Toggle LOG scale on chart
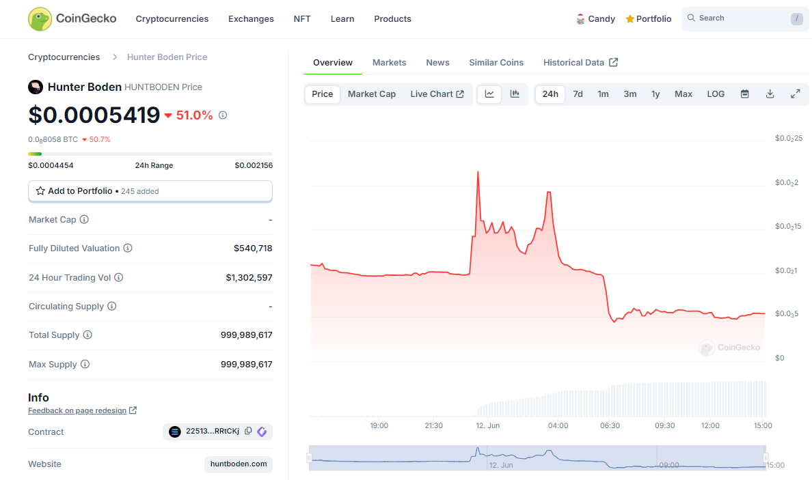 tap(716, 94)
